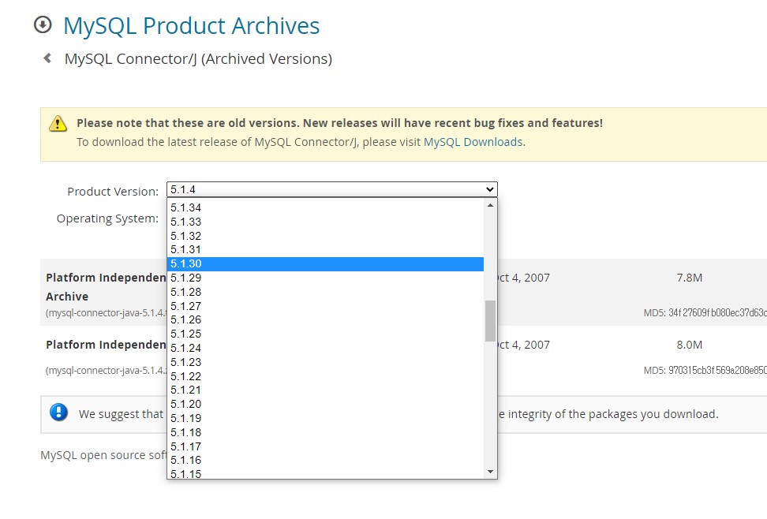Click the Operating System label

pos(107,218)
